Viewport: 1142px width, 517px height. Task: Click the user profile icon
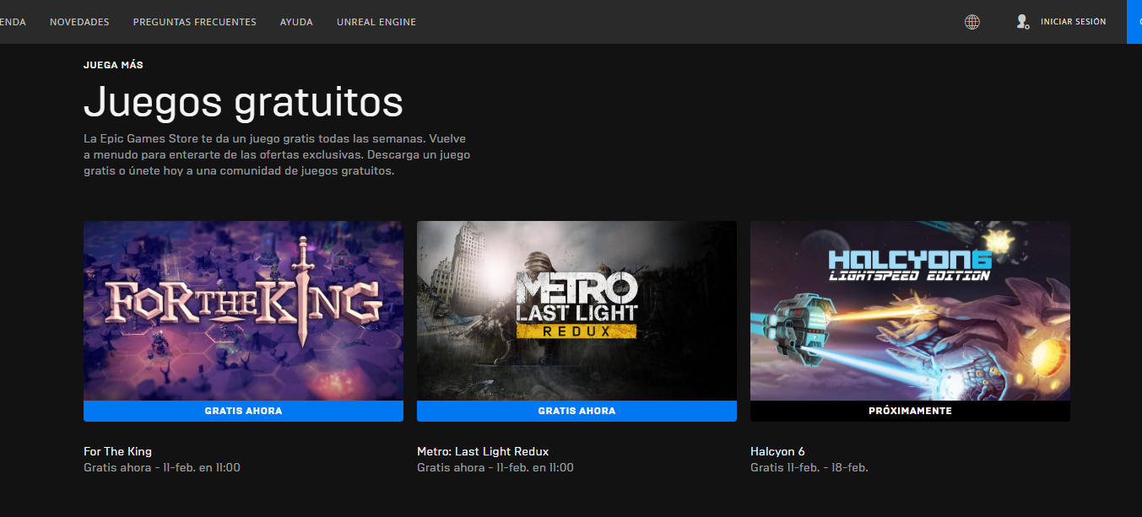point(1022,22)
